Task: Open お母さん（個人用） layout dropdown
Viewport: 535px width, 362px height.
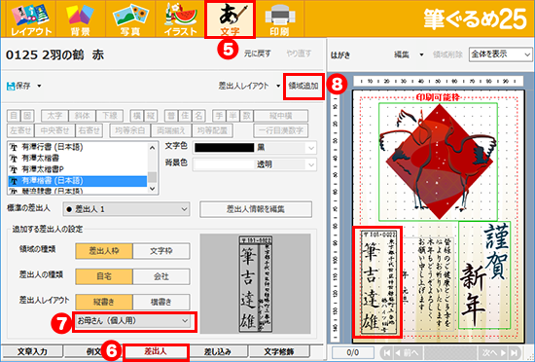Action: click(132, 321)
